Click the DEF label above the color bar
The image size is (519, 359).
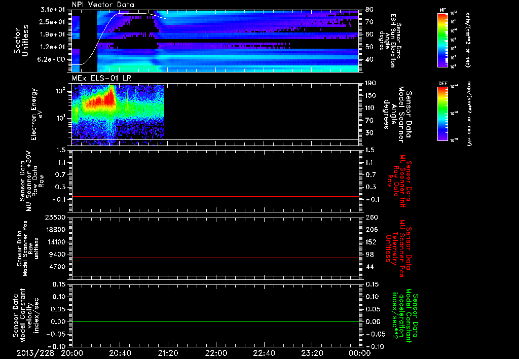pyautogui.click(x=443, y=84)
